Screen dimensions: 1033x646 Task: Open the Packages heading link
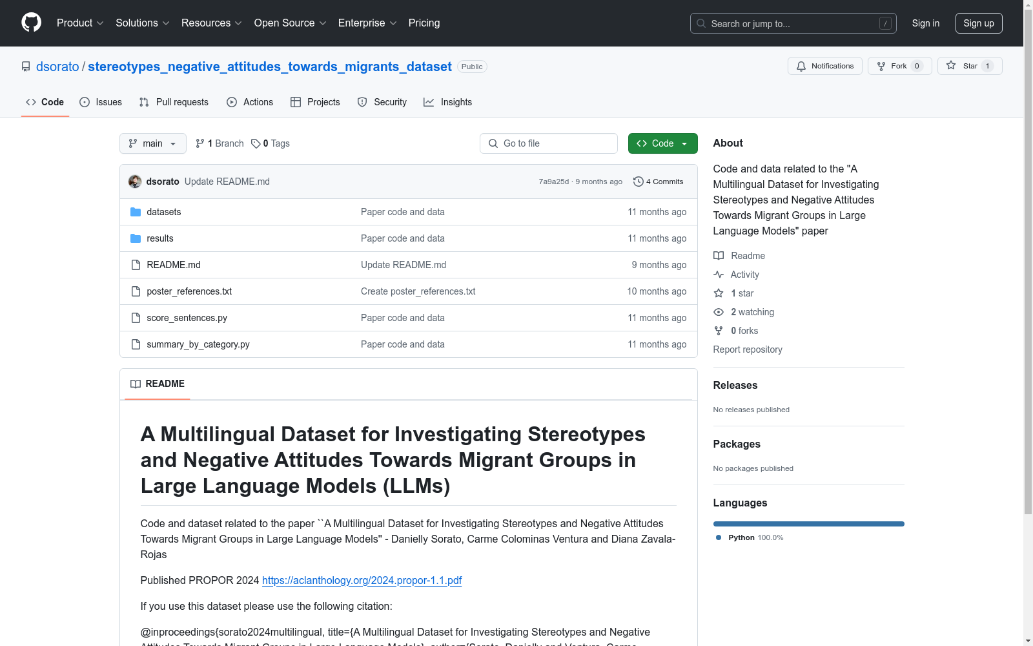click(737, 444)
